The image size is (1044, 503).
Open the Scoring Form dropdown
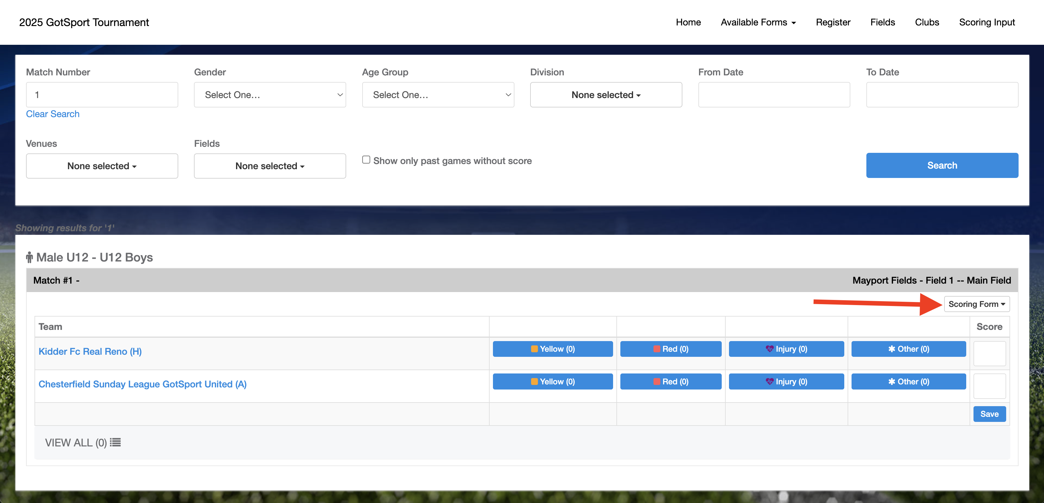pos(977,304)
